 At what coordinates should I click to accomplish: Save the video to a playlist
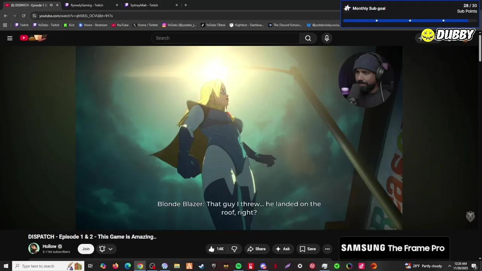[x=308, y=249]
